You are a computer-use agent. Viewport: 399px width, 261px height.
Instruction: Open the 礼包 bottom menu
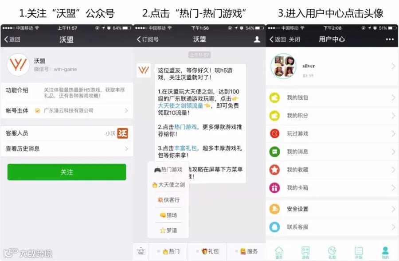pyautogui.click(x=207, y=252)
